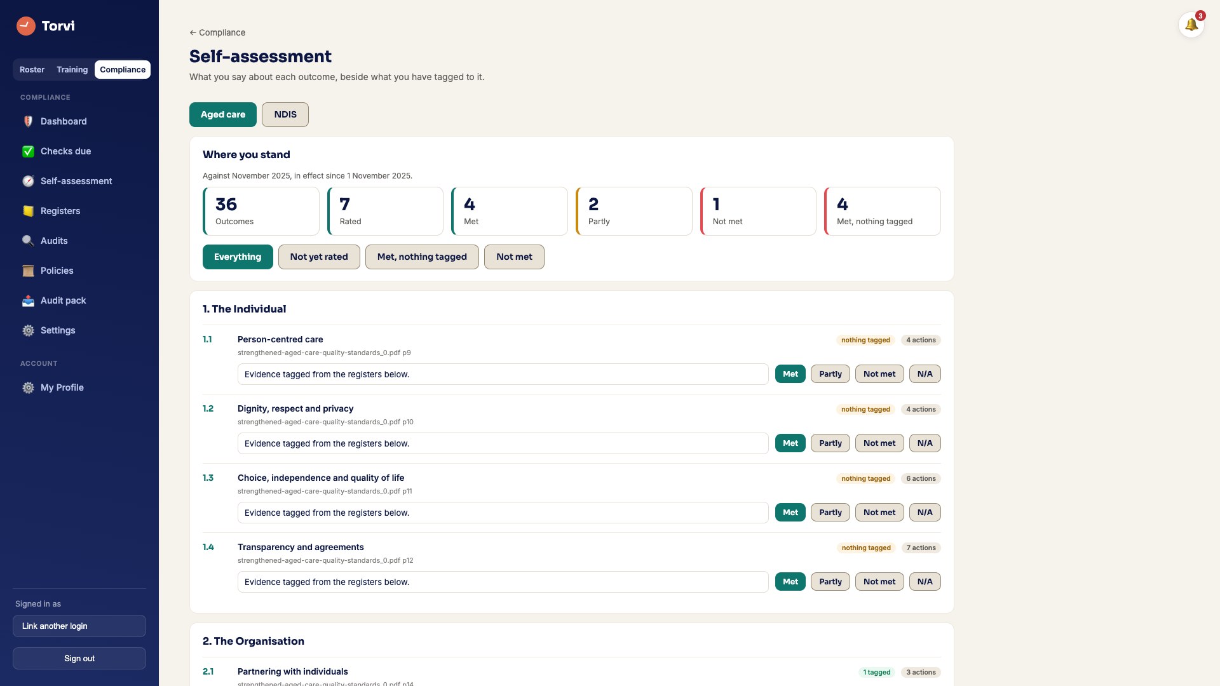The height and width of the screenshot is (686, 1220).
Task: Select the Compliance tab
Action: (x=123, y=70)
